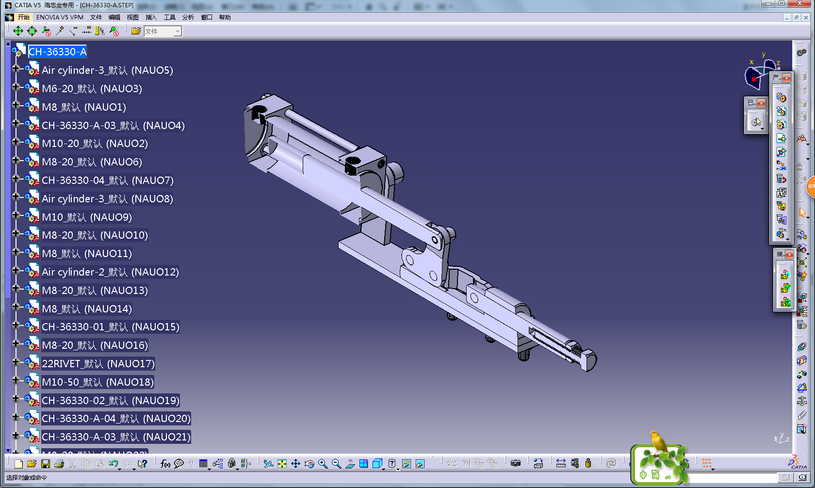This screenshot has width=815, height=488.
Task: Expand the M10-20 (NAUO2) tree node
Action: click(16, 142)
